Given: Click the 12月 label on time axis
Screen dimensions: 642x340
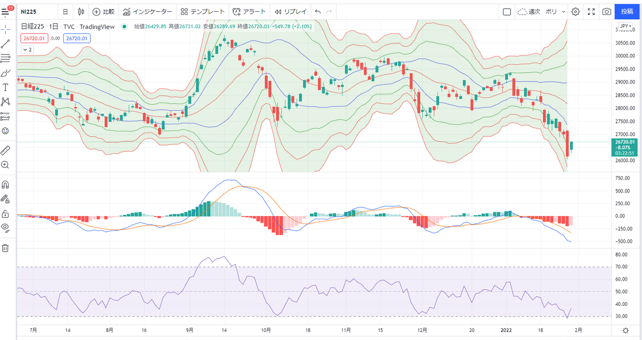Looking at the screenshot, I should (423, 330).
